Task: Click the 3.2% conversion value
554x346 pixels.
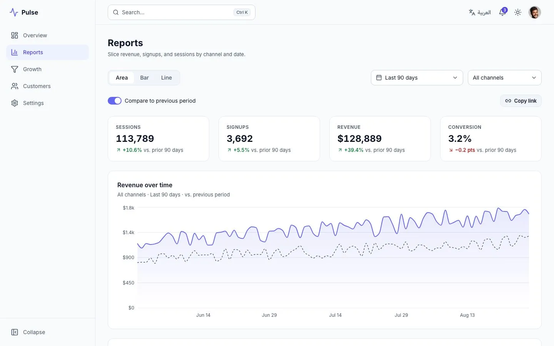Action: (460, 138)
